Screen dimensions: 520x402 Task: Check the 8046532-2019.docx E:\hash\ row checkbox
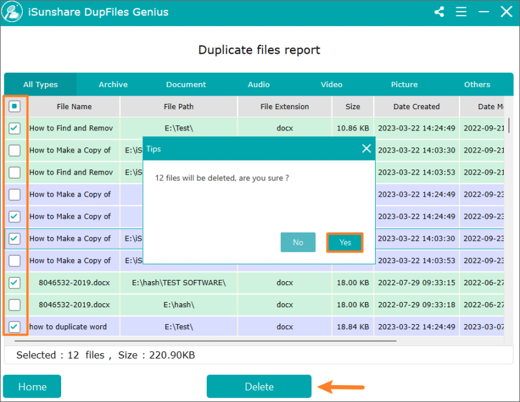coord(15,305)
